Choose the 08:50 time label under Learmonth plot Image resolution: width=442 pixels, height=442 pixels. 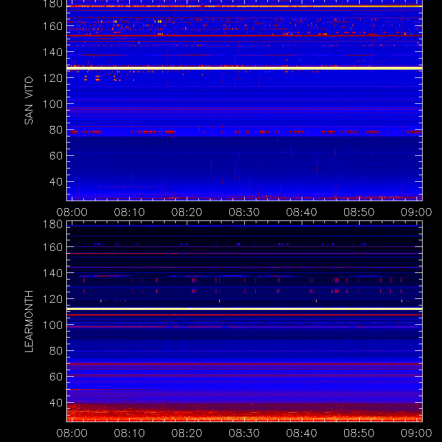359,433
